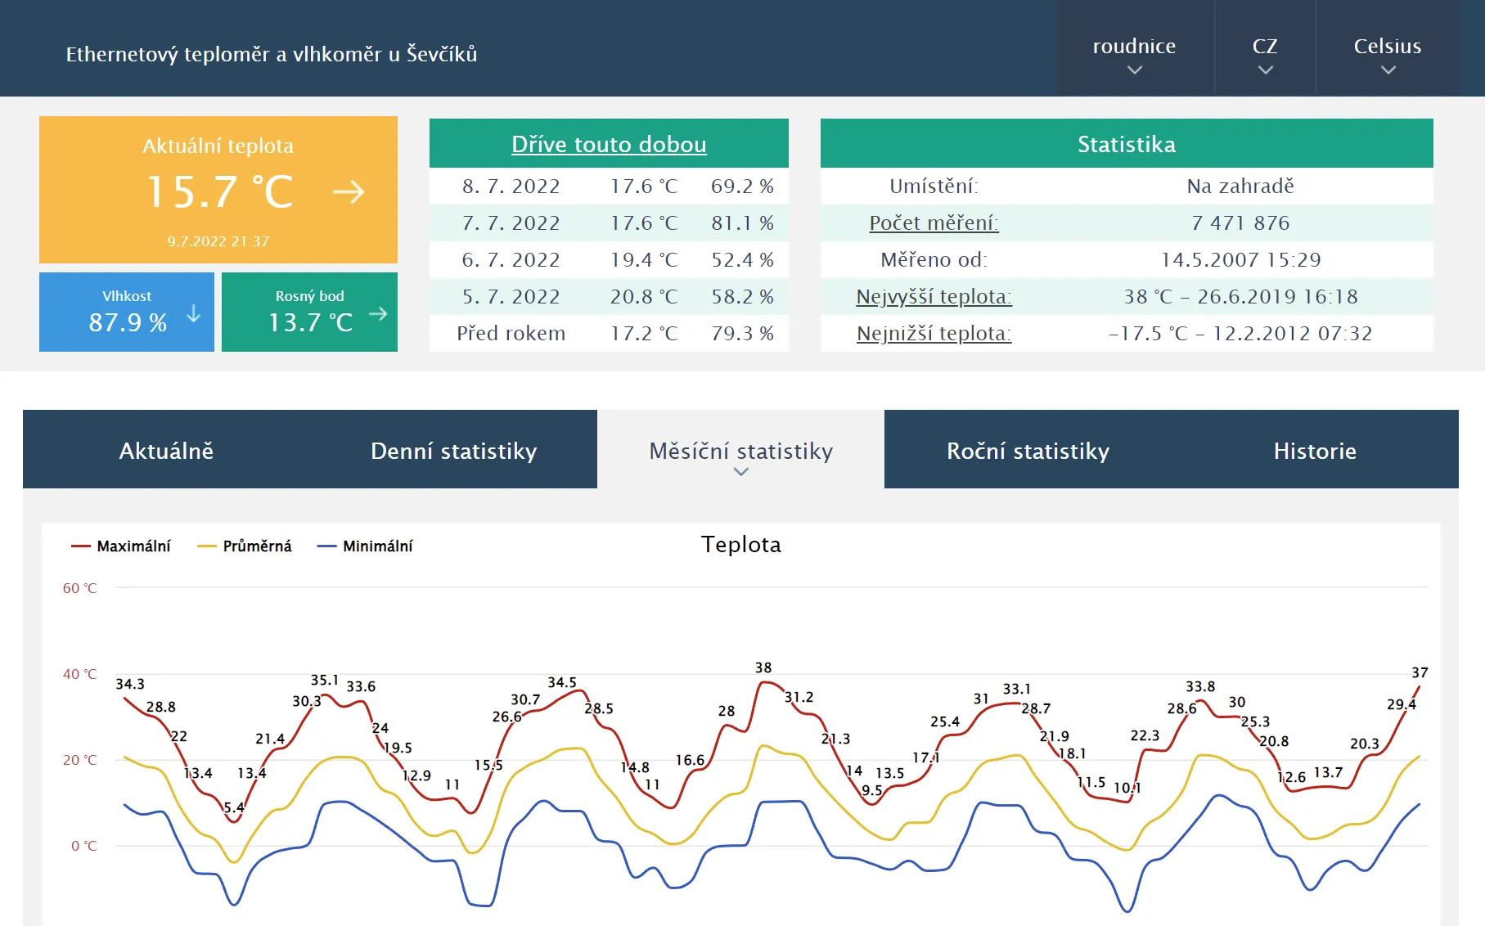The height and width of the screenshot is (926, 1485).
Task: Toggle the Průměrná temperature series visibility
Action: pos(256,544)
